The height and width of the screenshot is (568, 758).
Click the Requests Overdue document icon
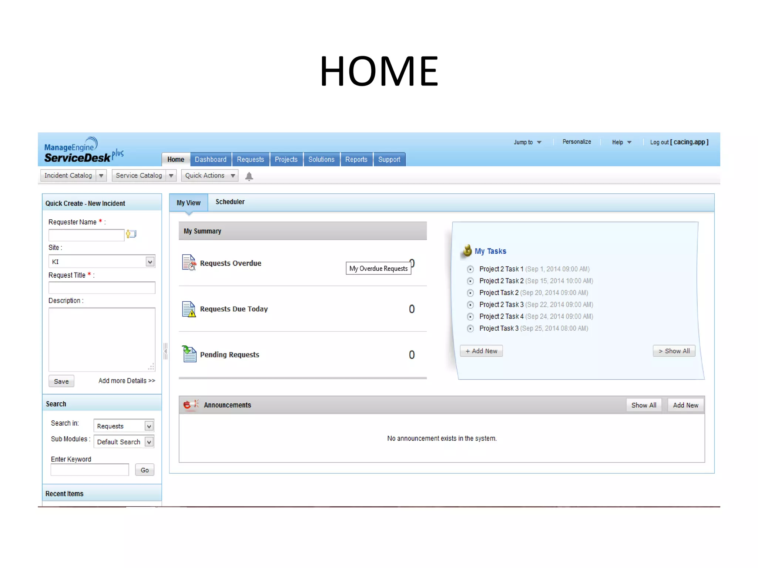(x=189, y=263)
